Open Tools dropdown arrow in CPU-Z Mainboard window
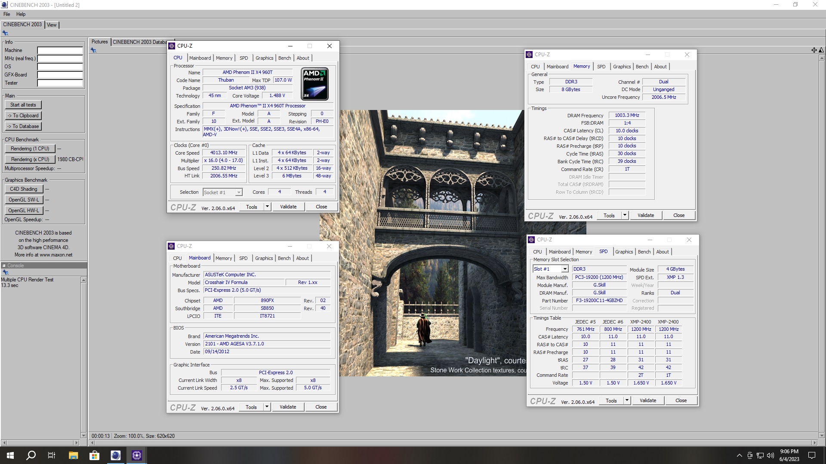 click(x=267, y=407)
